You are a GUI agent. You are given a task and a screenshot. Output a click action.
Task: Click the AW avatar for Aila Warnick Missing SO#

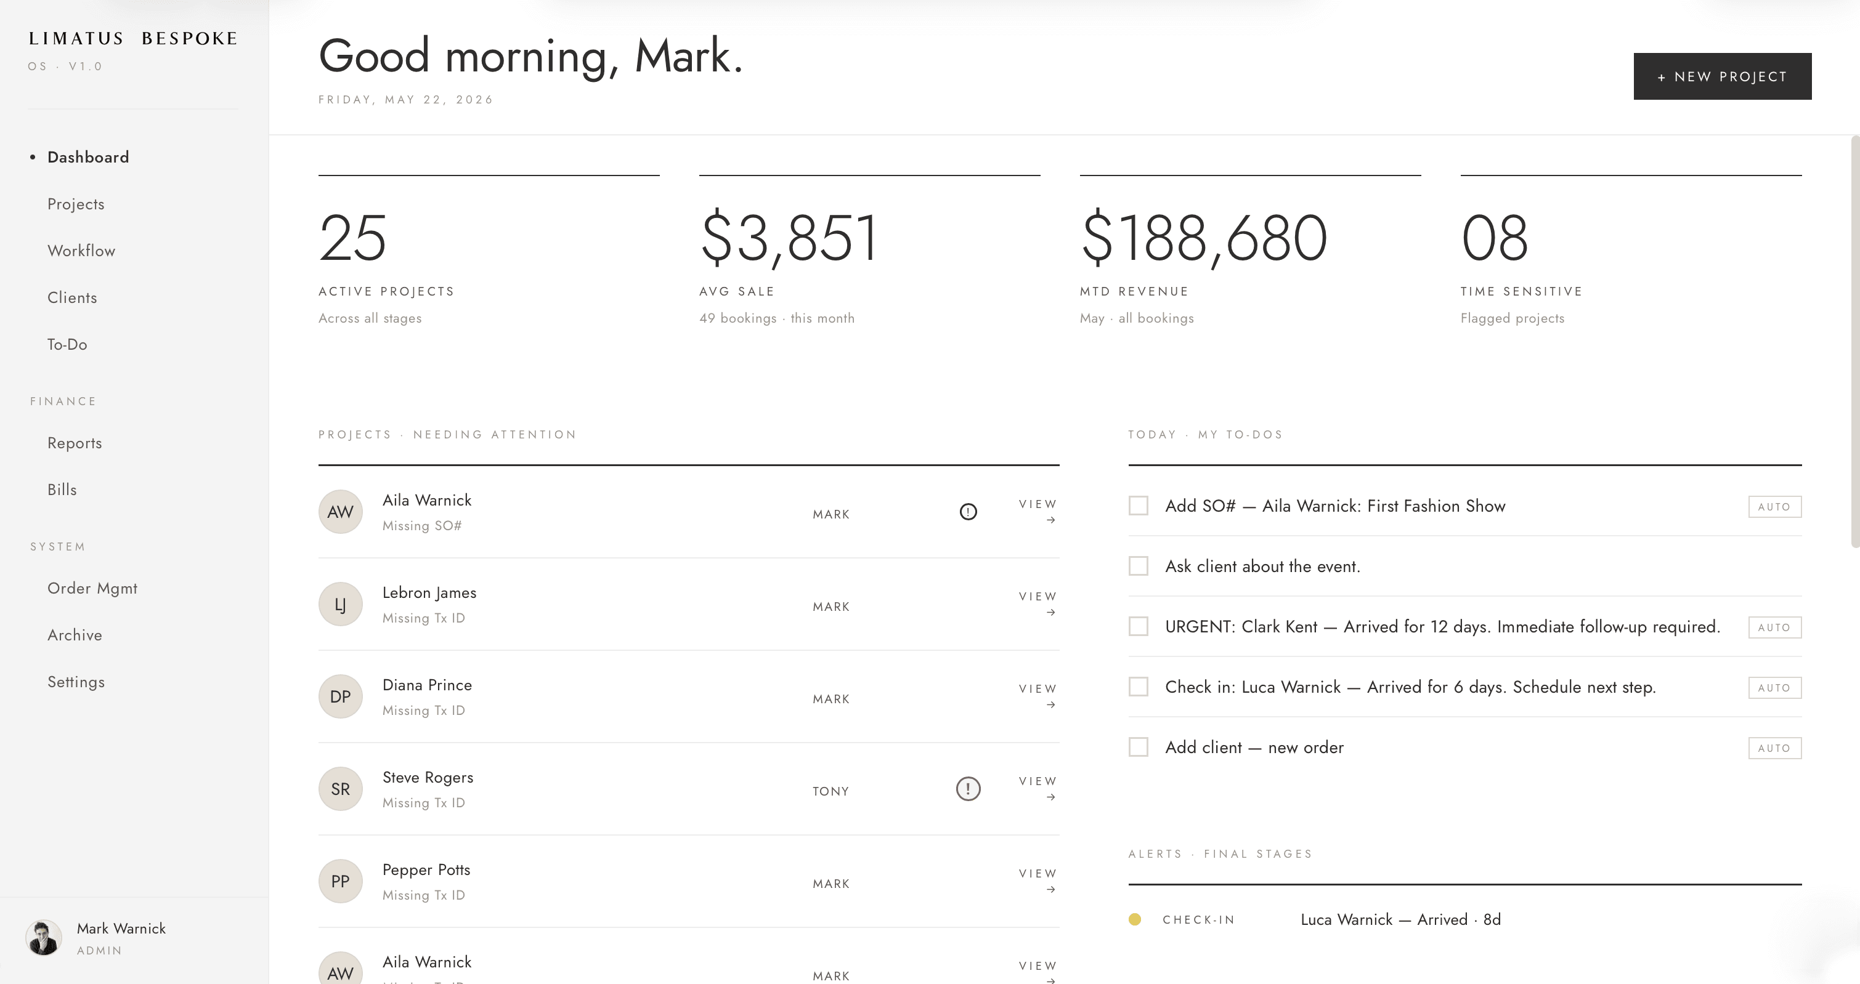click(340, 512)
